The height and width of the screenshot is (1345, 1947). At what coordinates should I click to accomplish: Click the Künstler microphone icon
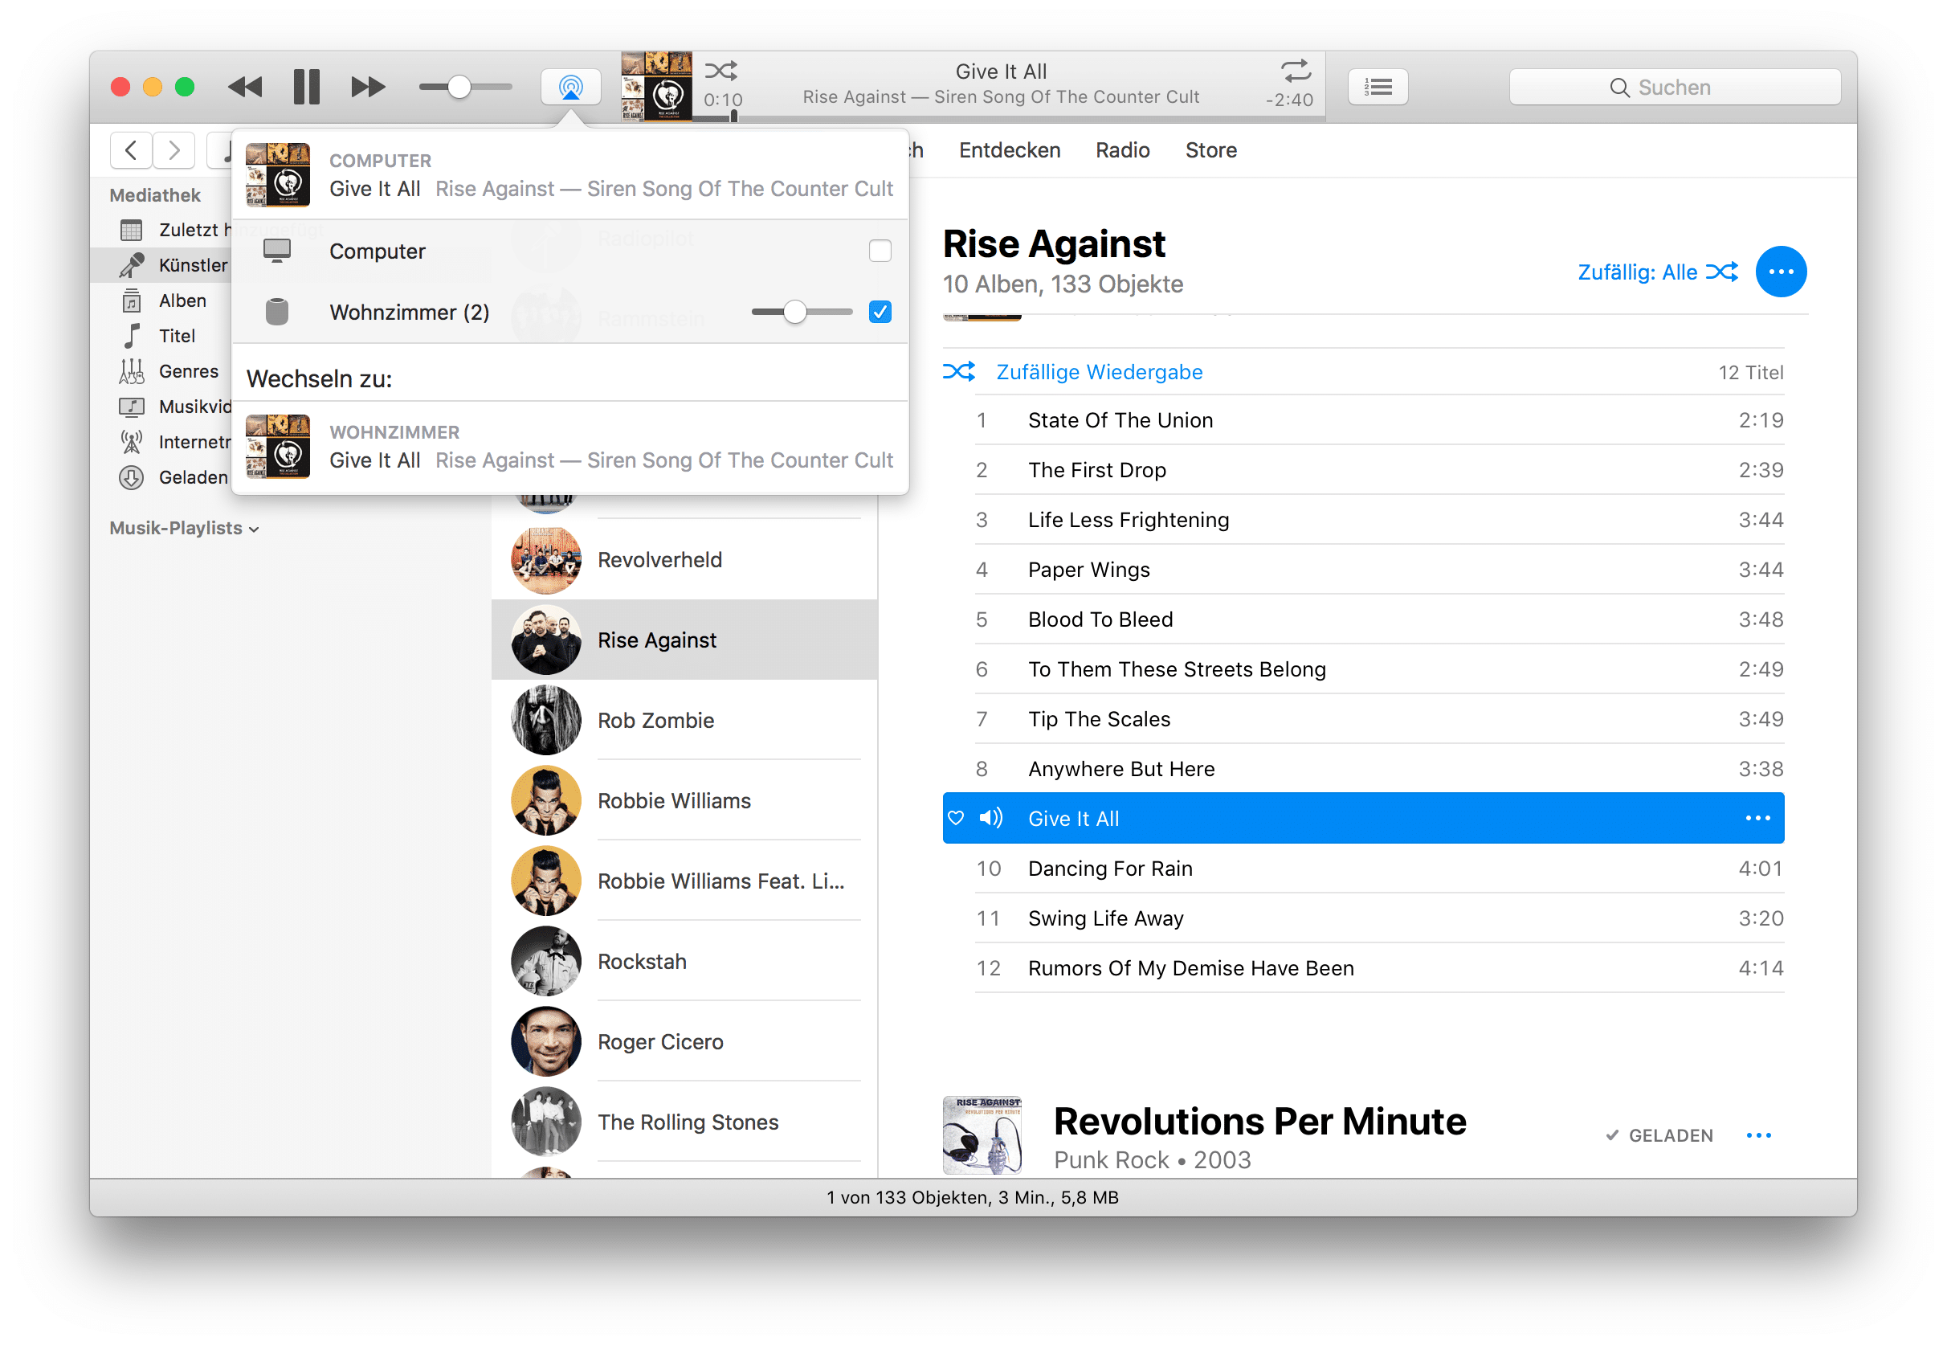point(132,264)
